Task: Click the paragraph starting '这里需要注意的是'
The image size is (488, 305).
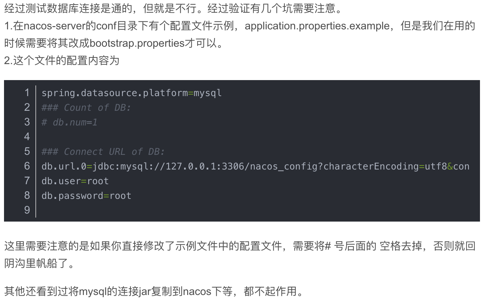Action: 240,255
